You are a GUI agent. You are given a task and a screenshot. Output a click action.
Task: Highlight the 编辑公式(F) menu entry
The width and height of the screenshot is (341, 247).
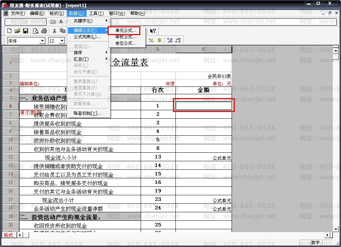(x=88, y=30)
